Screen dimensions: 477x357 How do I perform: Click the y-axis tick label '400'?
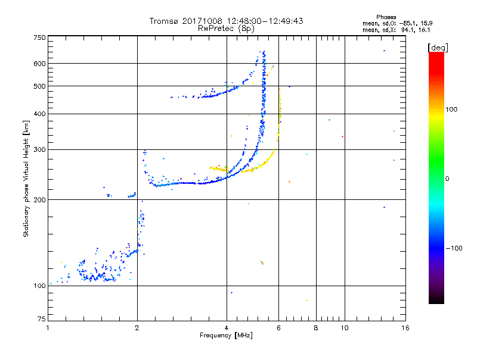[40, 114]
